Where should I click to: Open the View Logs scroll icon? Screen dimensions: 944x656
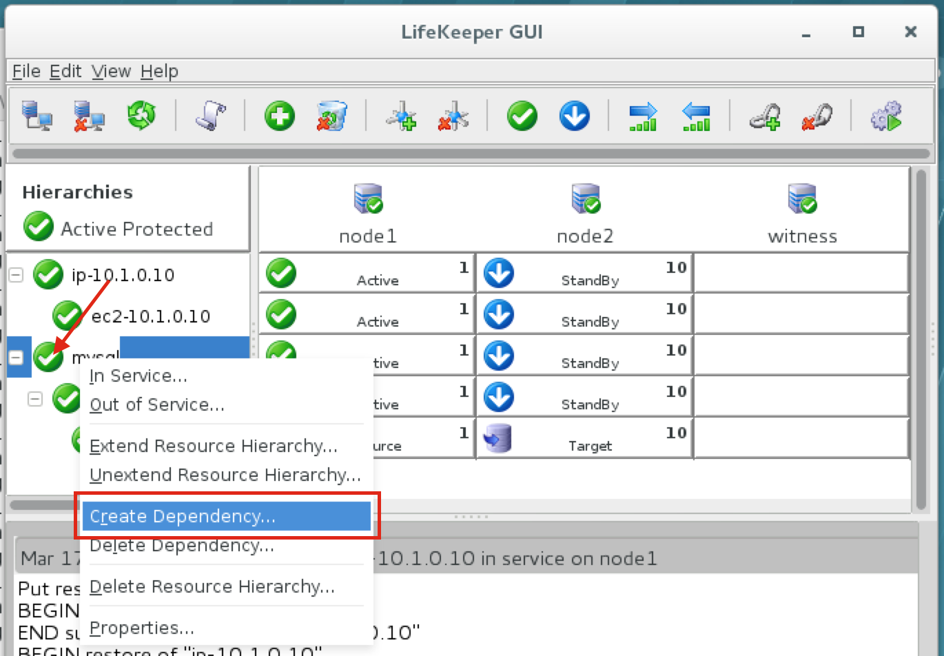(x=211, y=116)
